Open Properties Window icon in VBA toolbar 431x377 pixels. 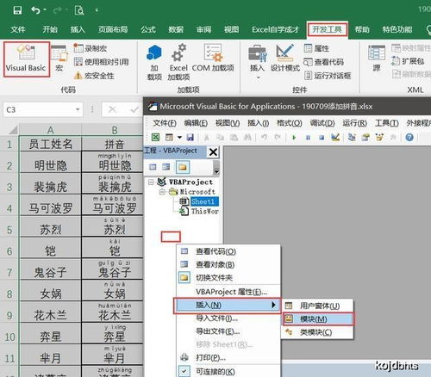365,138
